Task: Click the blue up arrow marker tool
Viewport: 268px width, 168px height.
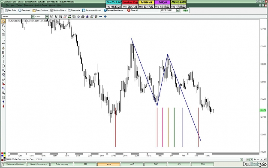Action: (x=3, y=102)
